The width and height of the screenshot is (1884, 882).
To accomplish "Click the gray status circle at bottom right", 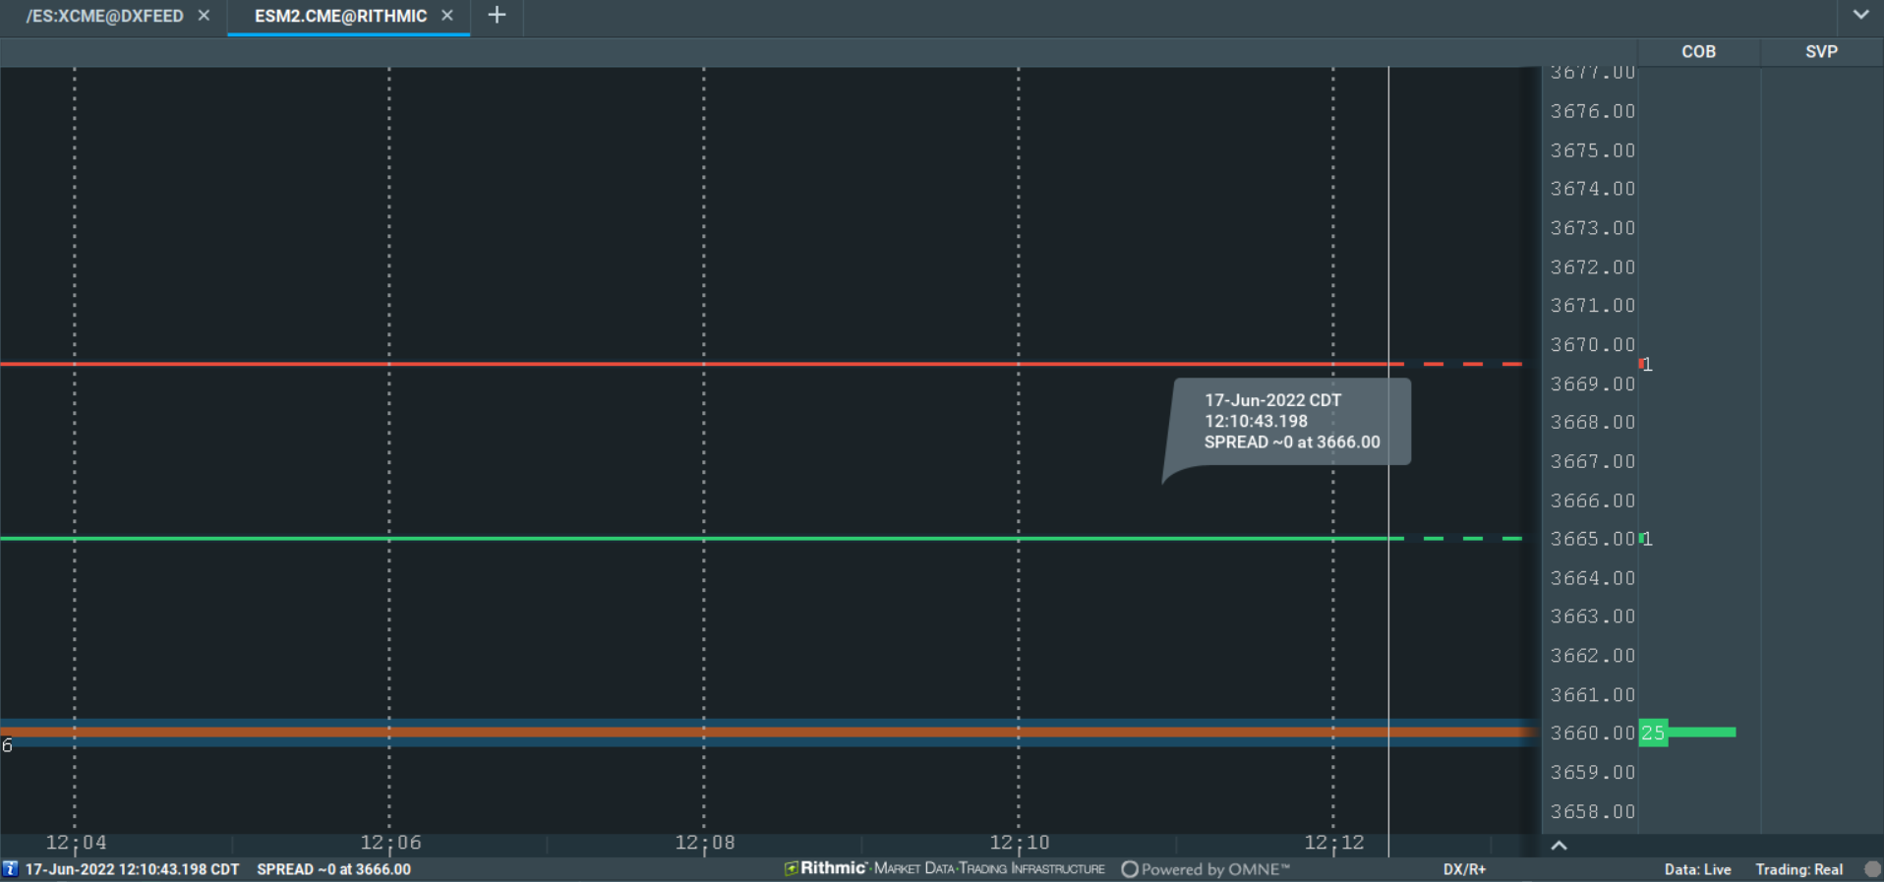I will (1872, 869).
